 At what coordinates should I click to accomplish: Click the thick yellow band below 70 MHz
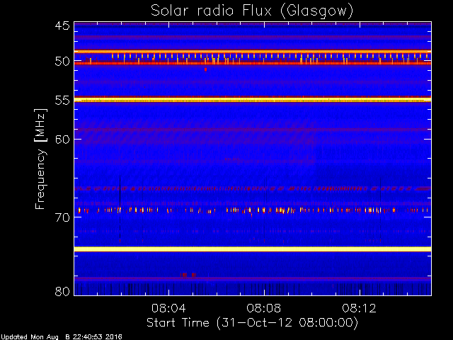pos(253,249)
